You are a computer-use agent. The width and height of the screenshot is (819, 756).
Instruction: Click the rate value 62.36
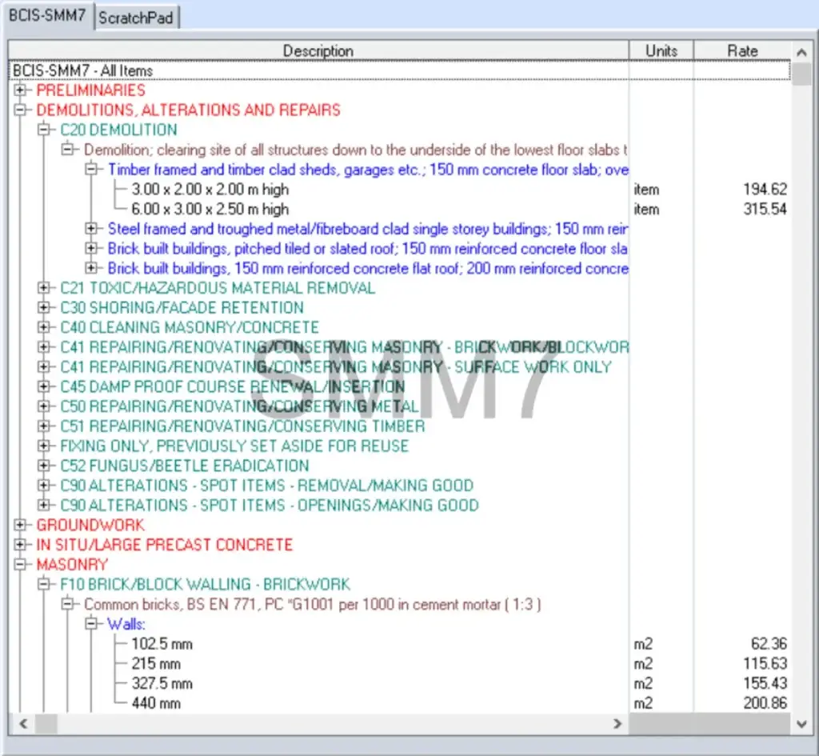pos(769,644)
